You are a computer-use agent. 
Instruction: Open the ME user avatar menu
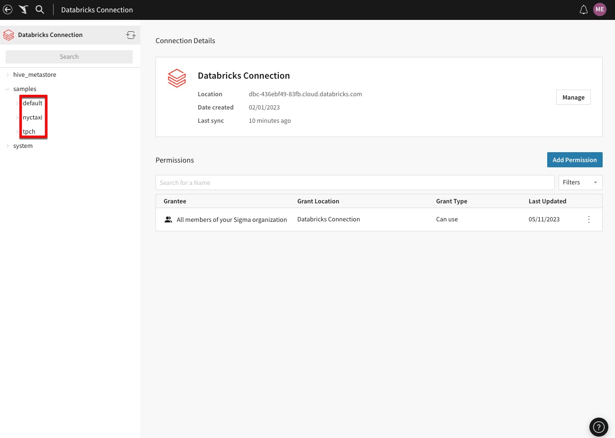click(600, 9)
